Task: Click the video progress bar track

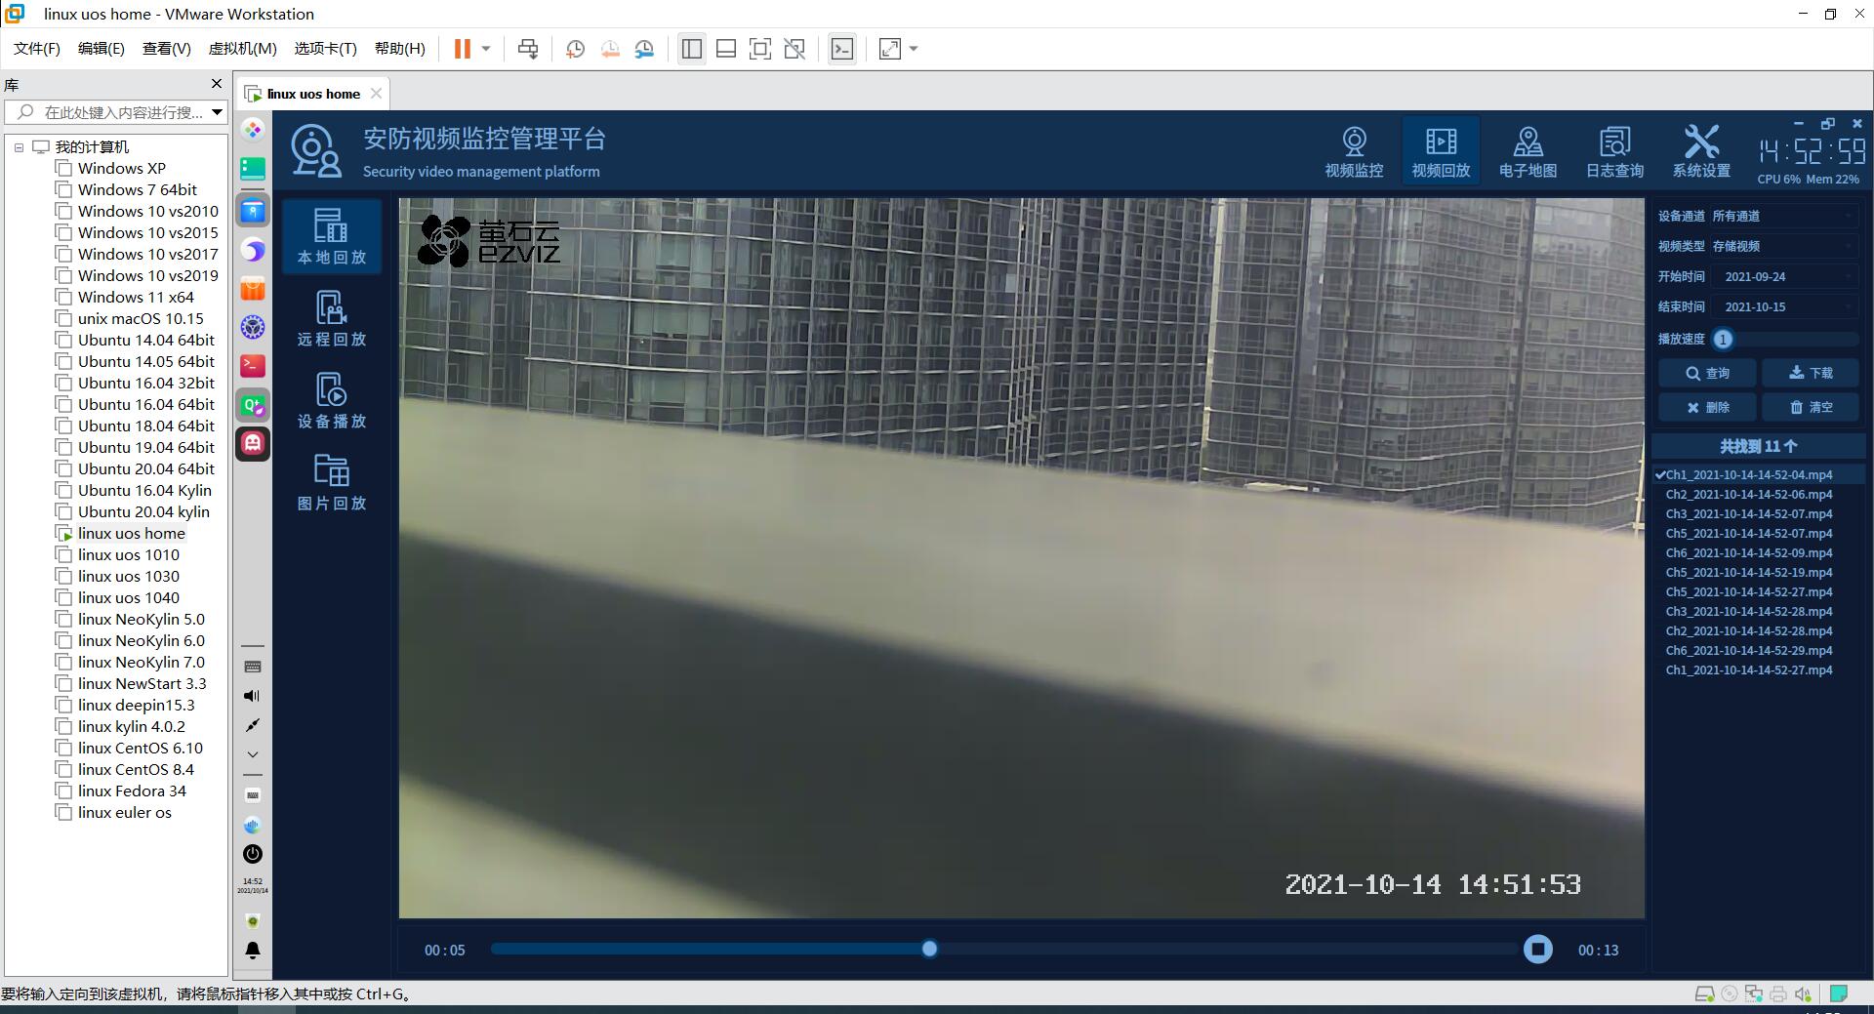Action: tap(1007, 949)
